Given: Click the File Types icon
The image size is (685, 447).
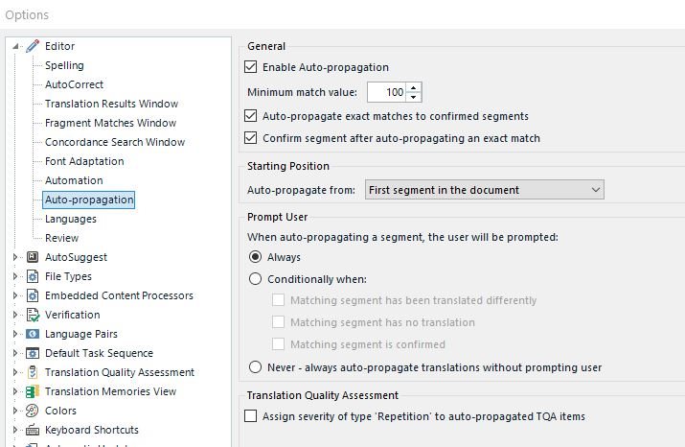Looking at the screenshot, I should [33, 276].
